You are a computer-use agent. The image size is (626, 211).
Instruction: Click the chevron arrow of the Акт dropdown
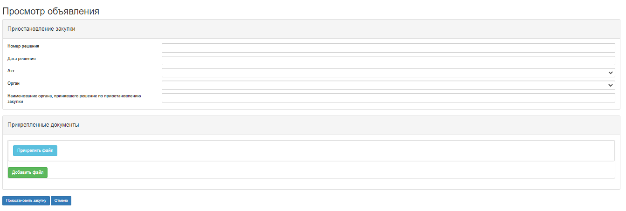tap(610, 73)
